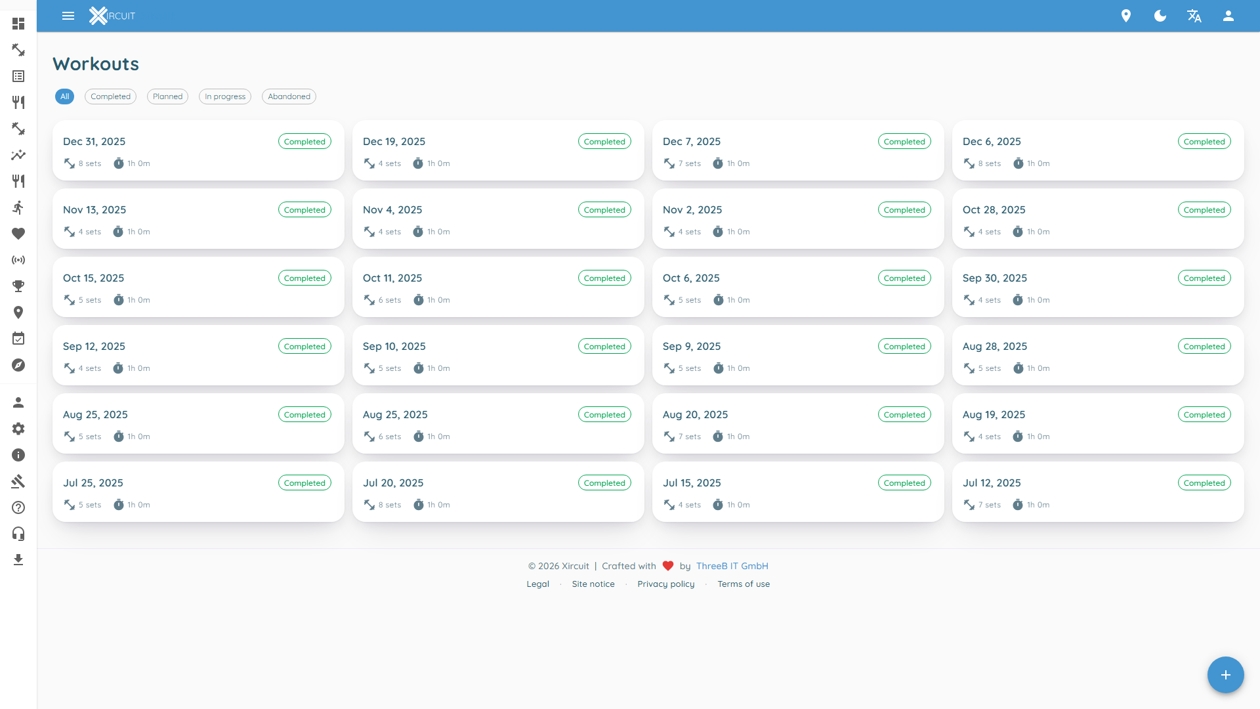Click the download icon in sidebar

tap(18, 560)
